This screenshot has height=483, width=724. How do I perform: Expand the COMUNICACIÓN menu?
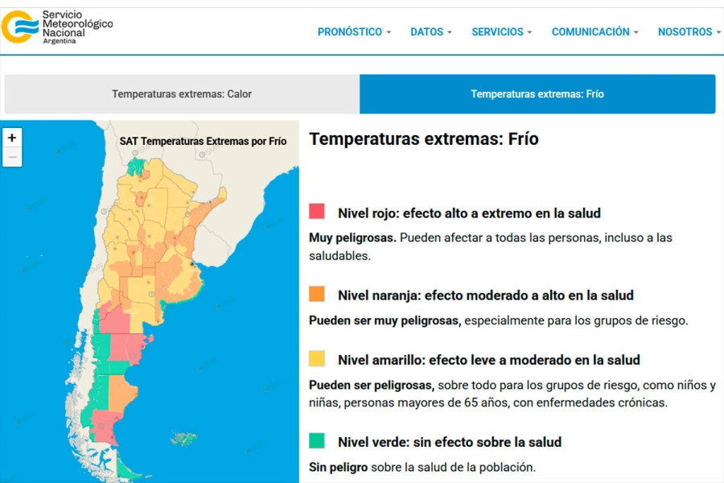tap(594, 32)
